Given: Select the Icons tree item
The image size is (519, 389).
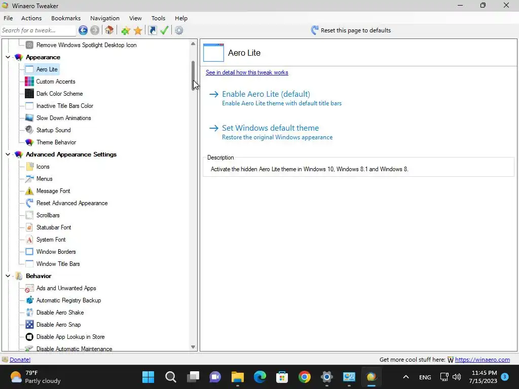Looking at the screenshot, I should pyautogui.click(x=43, y=167).
